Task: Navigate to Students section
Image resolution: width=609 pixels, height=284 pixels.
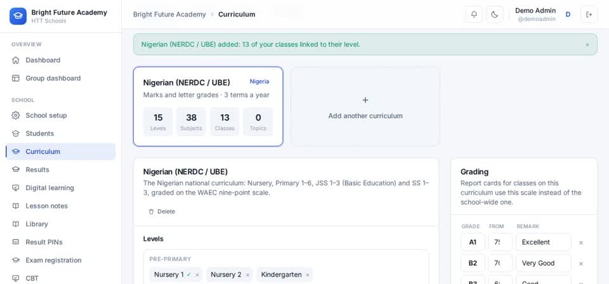Action: 61,134
